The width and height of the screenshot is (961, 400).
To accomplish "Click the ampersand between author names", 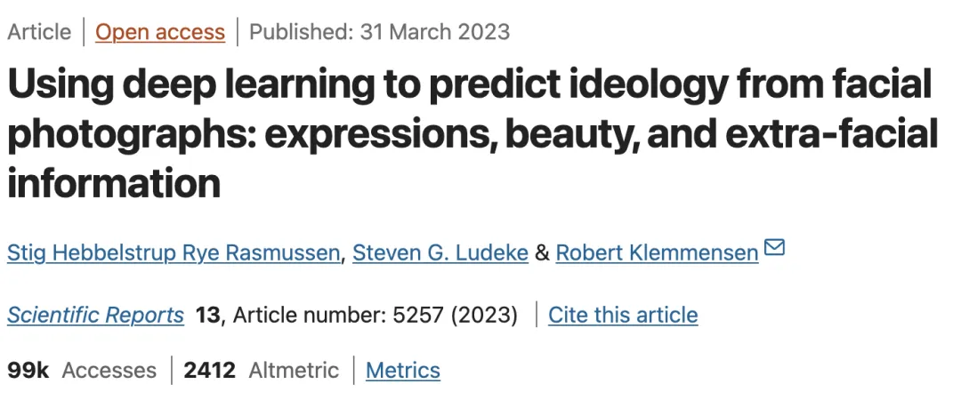I will [x=543, y=253].
